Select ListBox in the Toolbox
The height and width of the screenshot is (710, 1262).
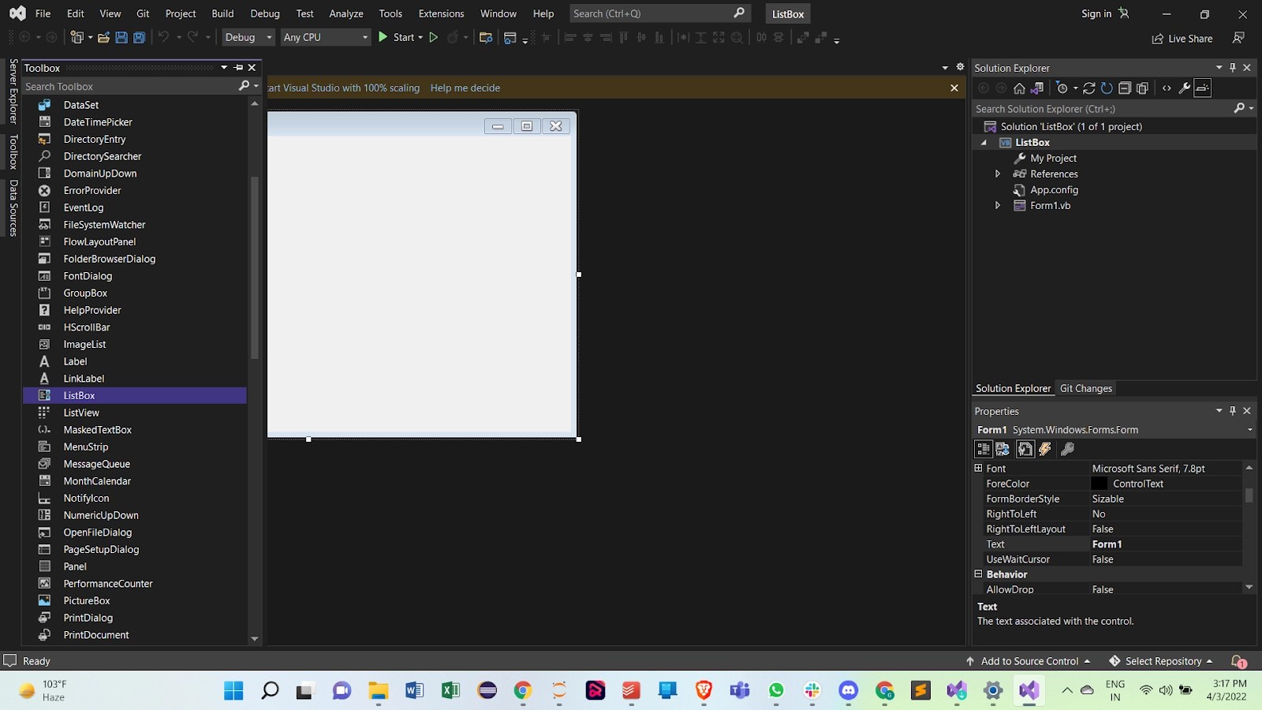(x=135, y=395)
